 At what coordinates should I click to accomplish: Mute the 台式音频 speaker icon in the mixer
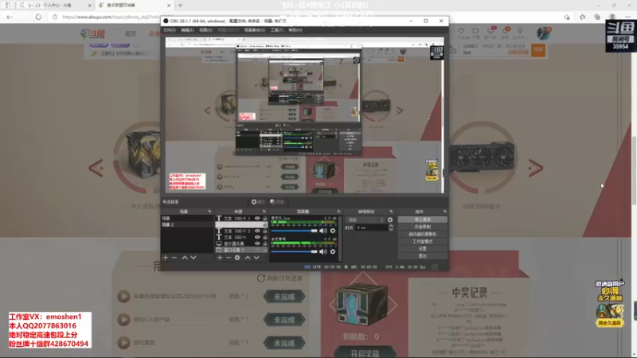pos(323,251)
